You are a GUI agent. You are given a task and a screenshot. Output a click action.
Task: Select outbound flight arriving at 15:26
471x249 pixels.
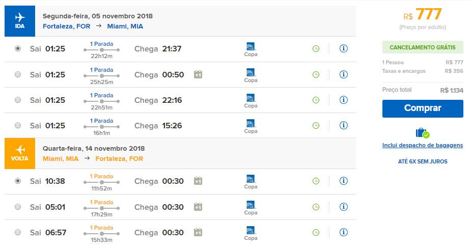18,125
